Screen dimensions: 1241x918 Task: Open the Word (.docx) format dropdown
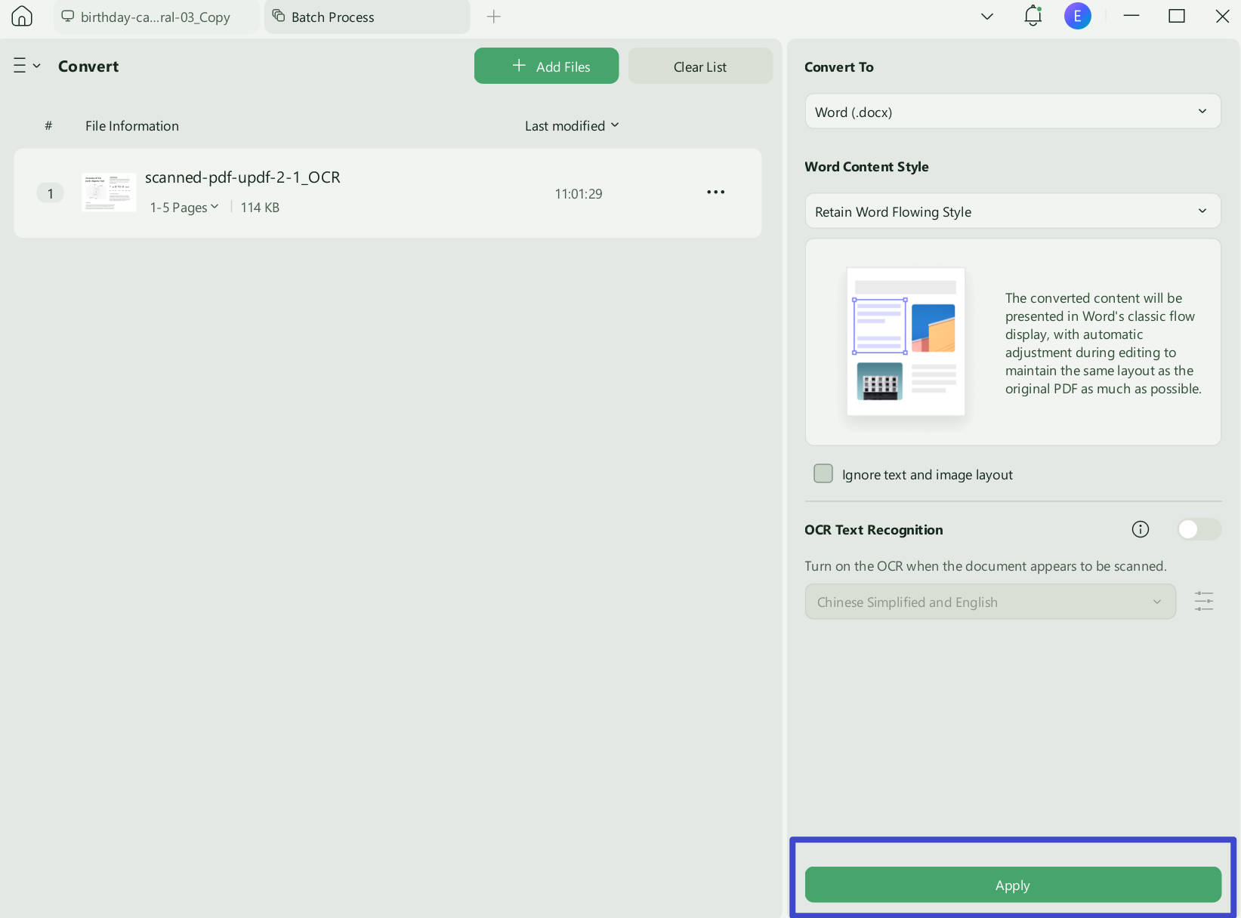(x=1012, y=112)
